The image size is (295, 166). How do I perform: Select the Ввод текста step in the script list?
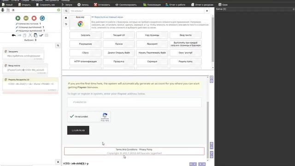[x=25, y=69]
